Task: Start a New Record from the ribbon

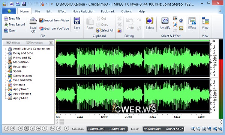Action: [15, 24]
